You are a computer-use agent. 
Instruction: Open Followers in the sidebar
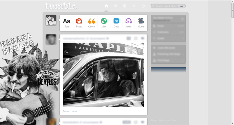coord(168,32)
